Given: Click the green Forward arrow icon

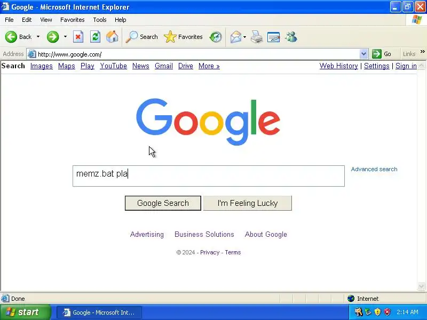Looking at the screenshot, I should point(53,37).
